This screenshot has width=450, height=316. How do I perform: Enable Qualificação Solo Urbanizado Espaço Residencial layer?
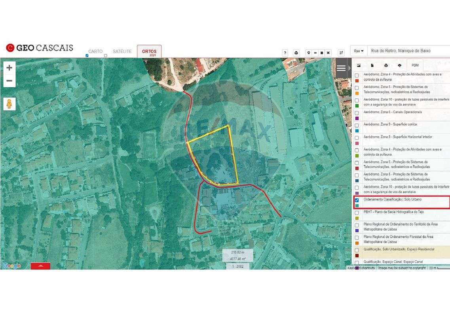(357, 250)
